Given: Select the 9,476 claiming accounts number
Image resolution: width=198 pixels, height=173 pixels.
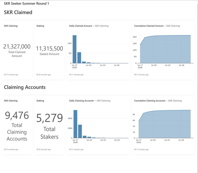Looking at the screenshot, I should (17, 115).
